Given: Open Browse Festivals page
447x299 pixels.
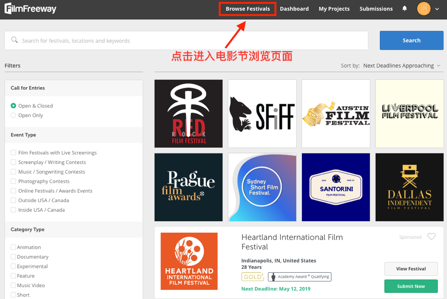Looking at the screenshot, I should coord(248,9).
